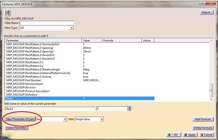218x140 pixels.
Task: Select the MDF_MOCKUP\Nomenclature row
Action: point(80,84)
